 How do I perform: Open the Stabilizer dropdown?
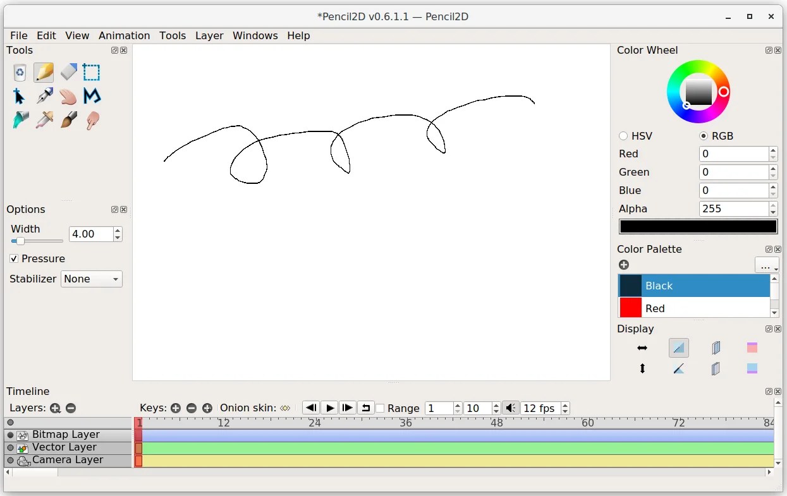click(x=91, y=279)
